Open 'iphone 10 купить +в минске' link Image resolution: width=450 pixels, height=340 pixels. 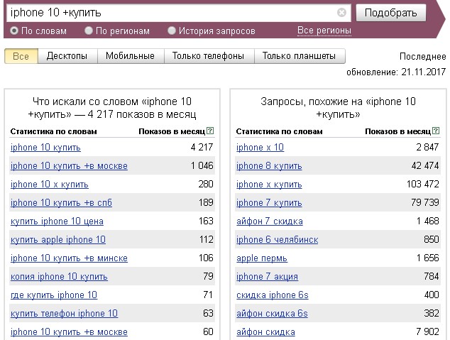tap(69, 258)
